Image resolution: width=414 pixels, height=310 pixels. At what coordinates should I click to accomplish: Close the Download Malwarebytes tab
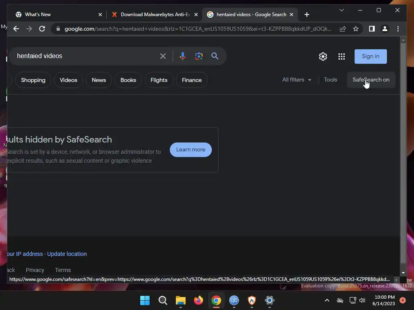pos(196,15)
